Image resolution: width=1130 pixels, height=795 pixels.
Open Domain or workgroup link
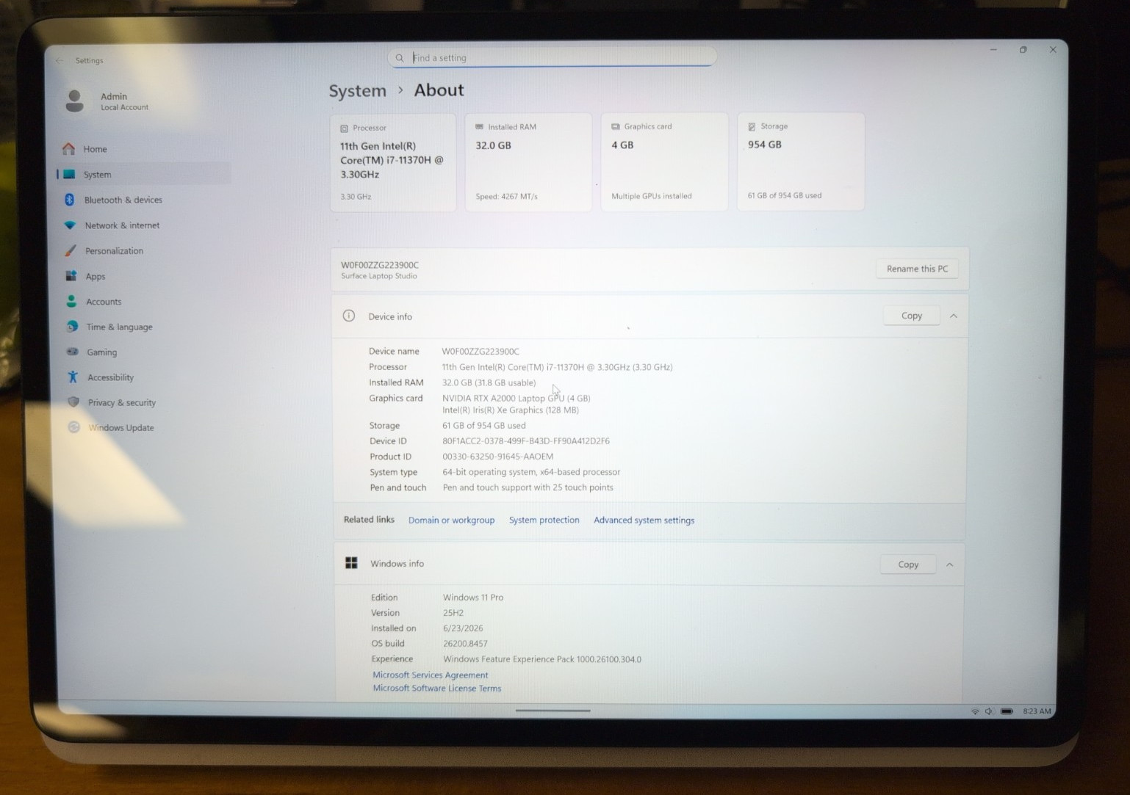(451, 520)
